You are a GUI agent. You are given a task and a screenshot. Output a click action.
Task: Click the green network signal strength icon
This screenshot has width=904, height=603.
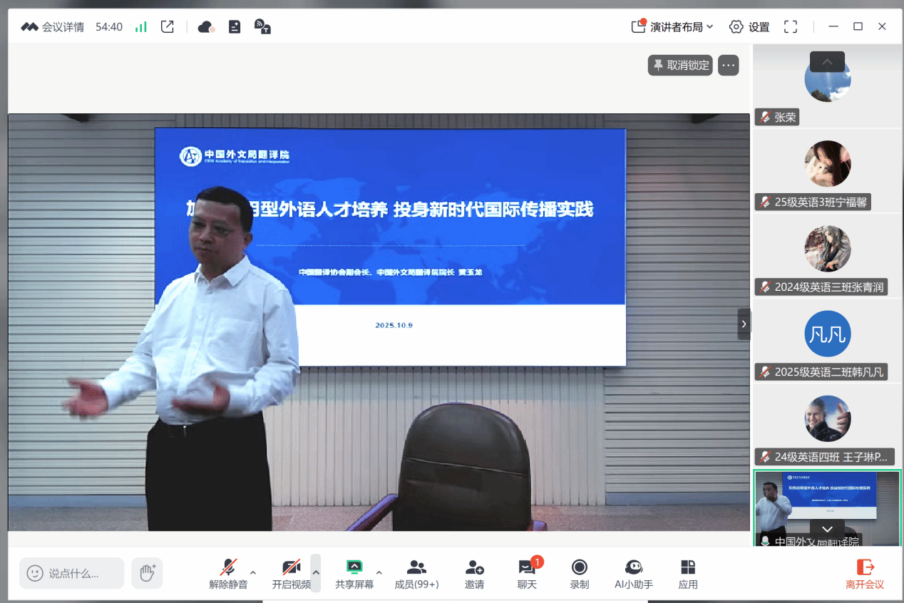[x=141, y=27]
